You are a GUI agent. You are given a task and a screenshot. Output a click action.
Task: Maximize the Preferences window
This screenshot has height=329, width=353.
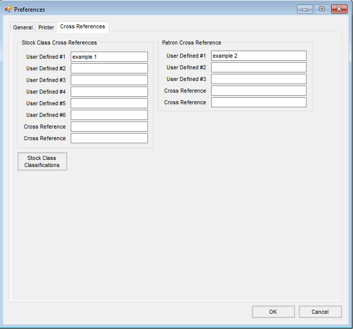point(322,9)
